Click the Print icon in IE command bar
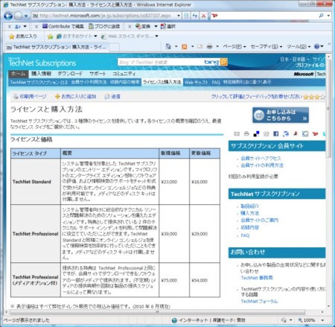 tap(210, 46)
